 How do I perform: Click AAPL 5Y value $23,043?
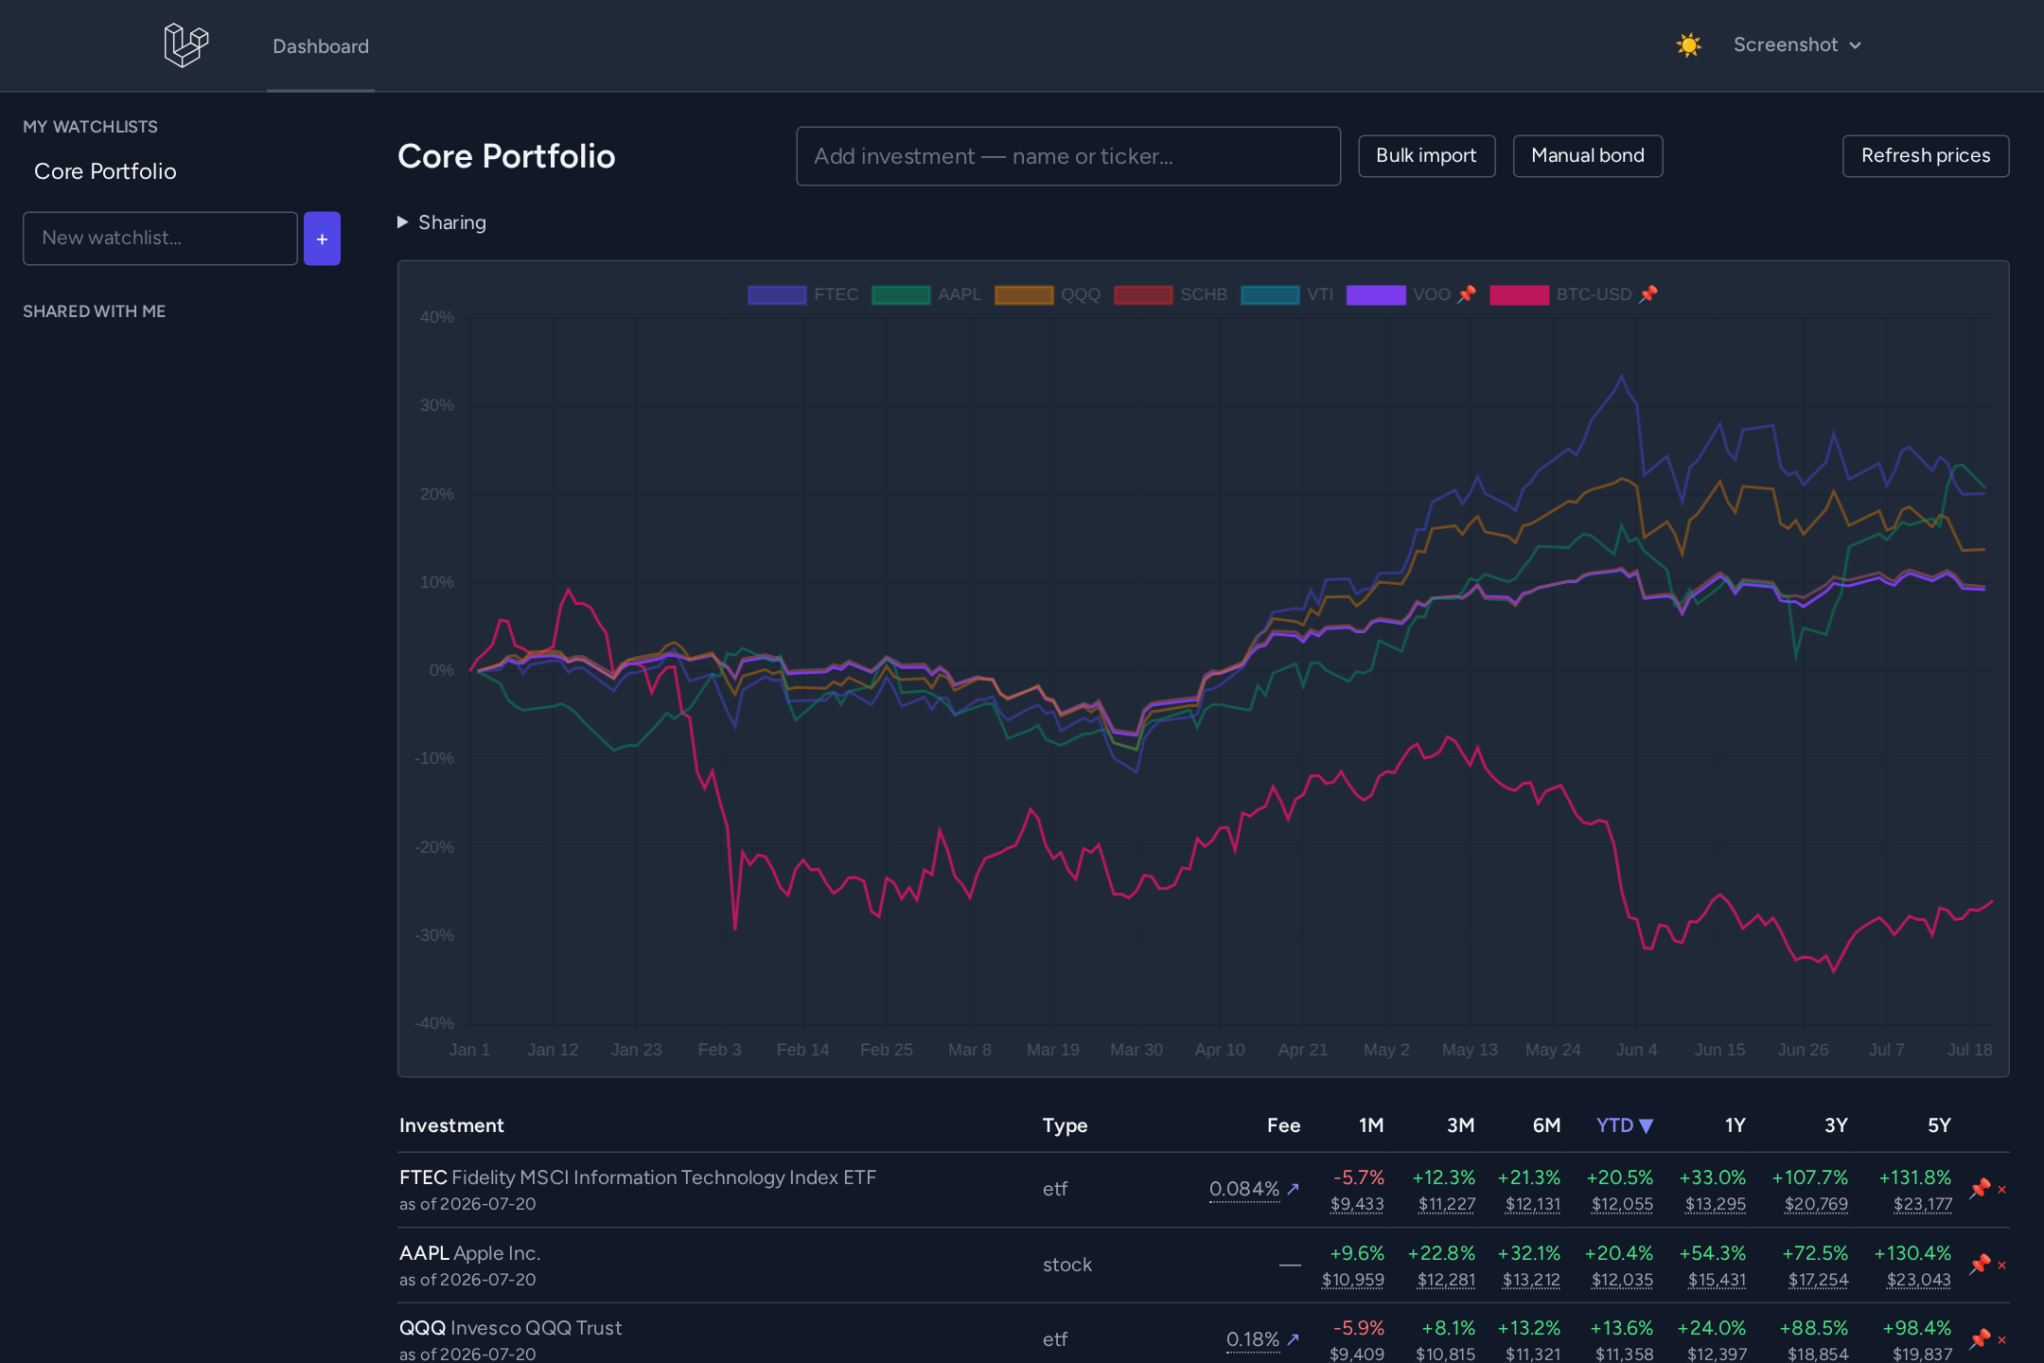(1918, 1280)
